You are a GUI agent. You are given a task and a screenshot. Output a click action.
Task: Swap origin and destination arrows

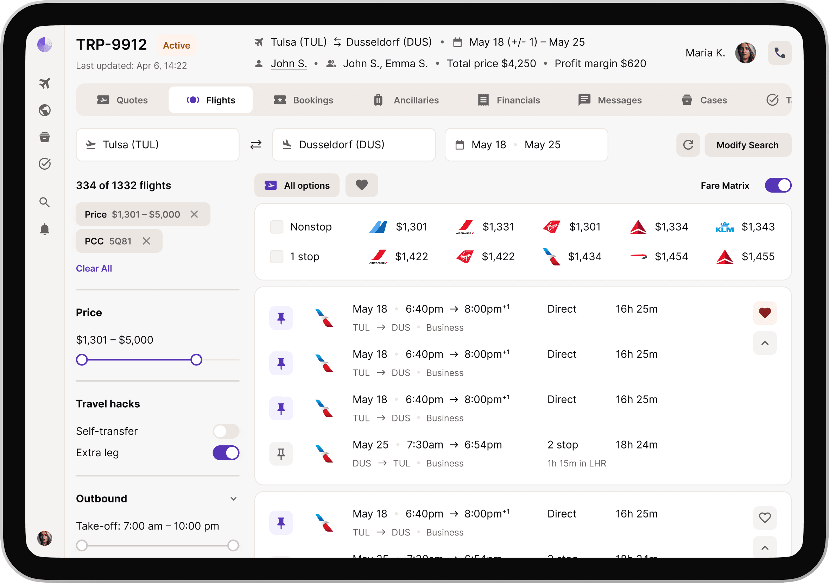256,145
